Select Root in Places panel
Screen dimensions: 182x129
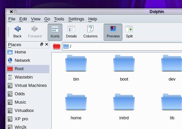(28, 69)
